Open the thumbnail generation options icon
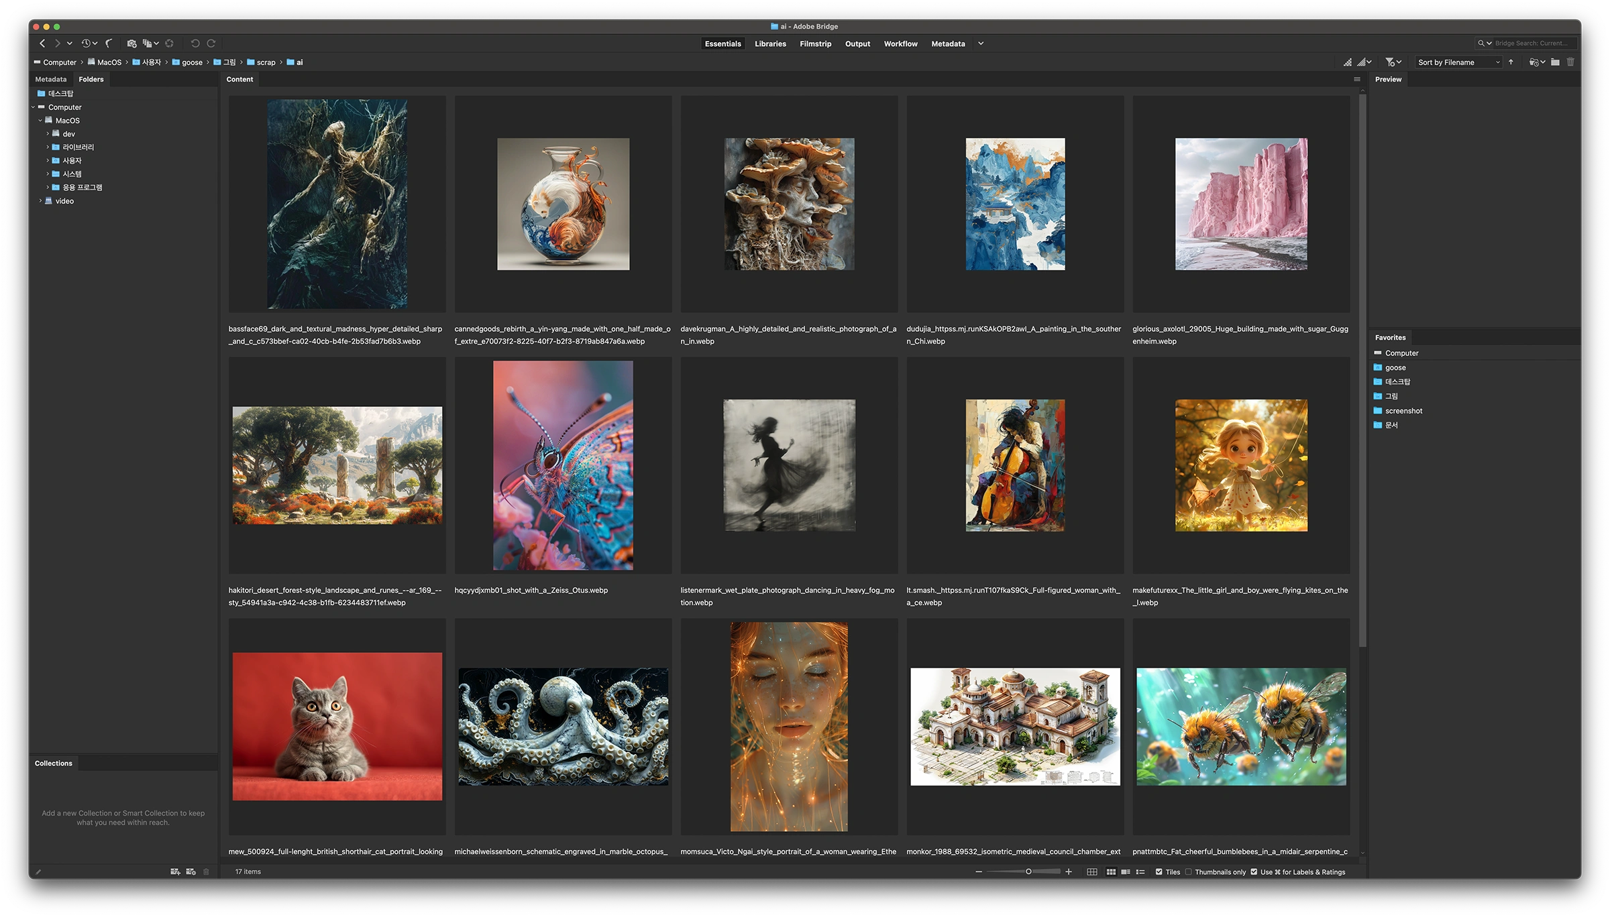The image size is (1610, 917). (1363, 62)
